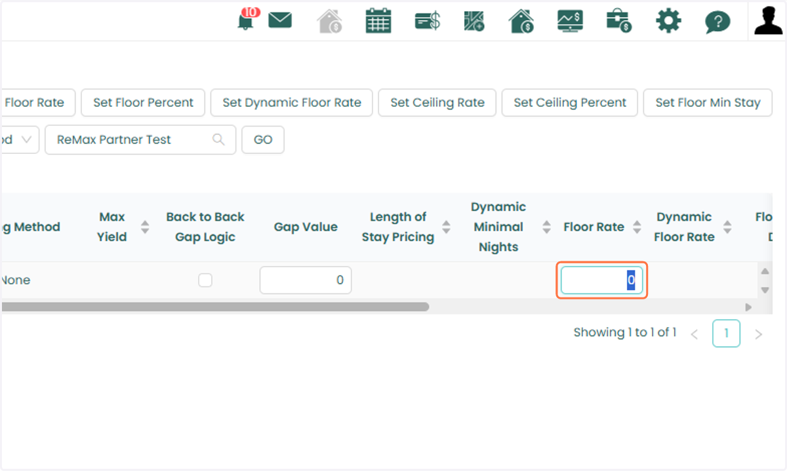Screen dimensions: 787x471
Task: Click the row's vertical scroll down arrow
Action: (764, 290)
